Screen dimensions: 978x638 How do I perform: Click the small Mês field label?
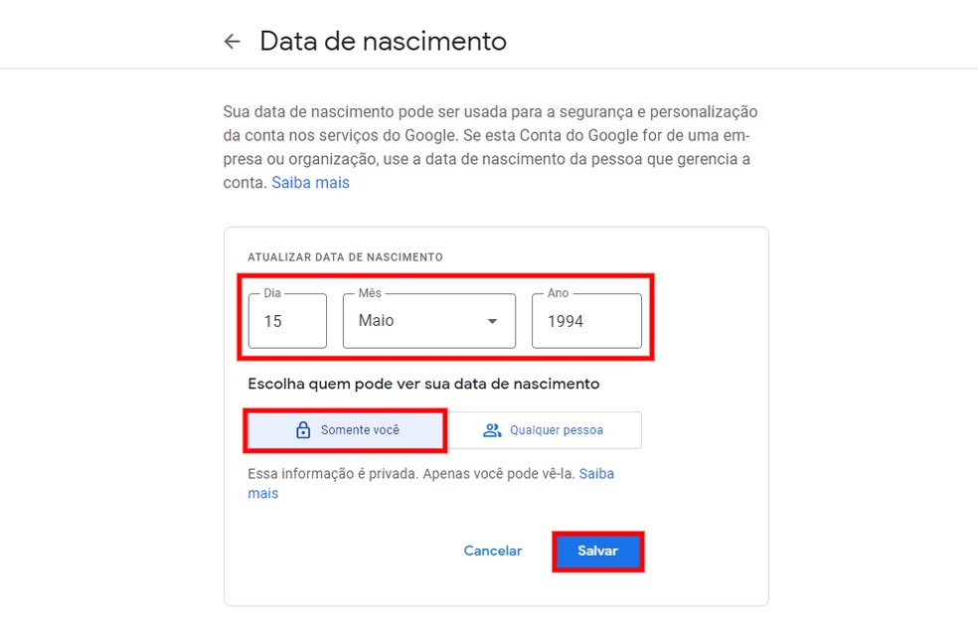pos(370,294)
